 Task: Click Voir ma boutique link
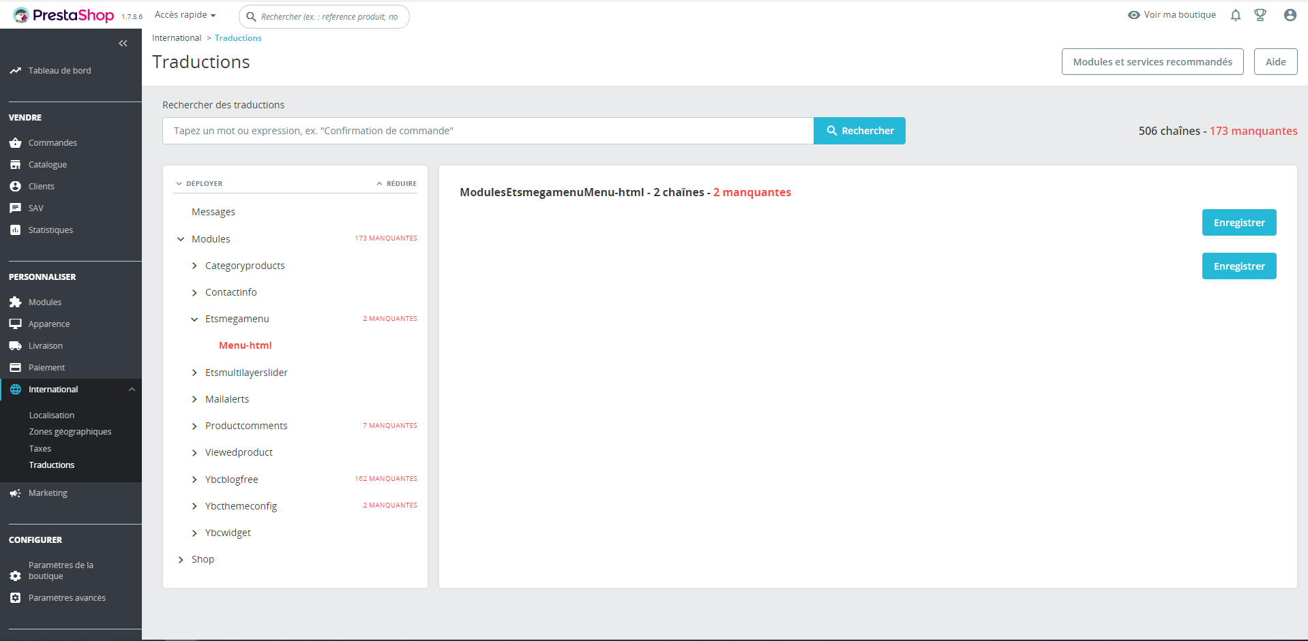coord(1172,15)
